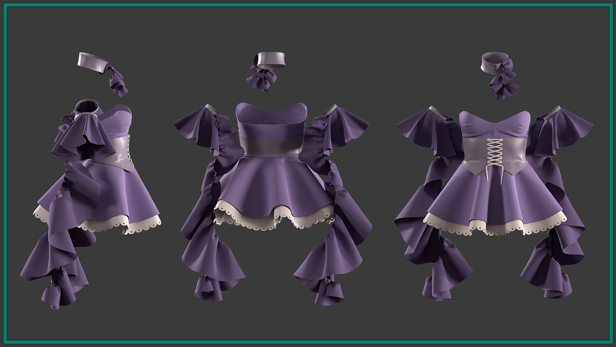Select the side-view purple dress render
Viewport: 616px width, 347px height.
(91, 204)
